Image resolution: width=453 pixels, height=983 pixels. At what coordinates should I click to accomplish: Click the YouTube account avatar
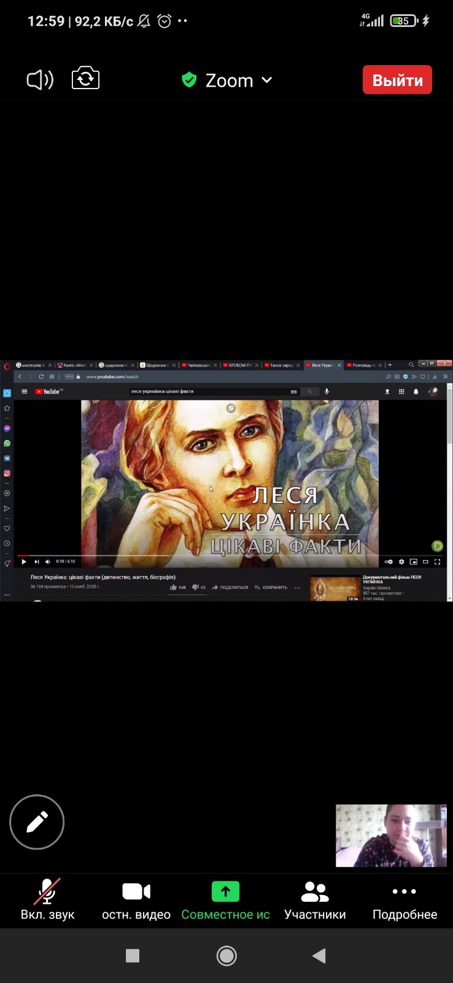tap(433, 391)
